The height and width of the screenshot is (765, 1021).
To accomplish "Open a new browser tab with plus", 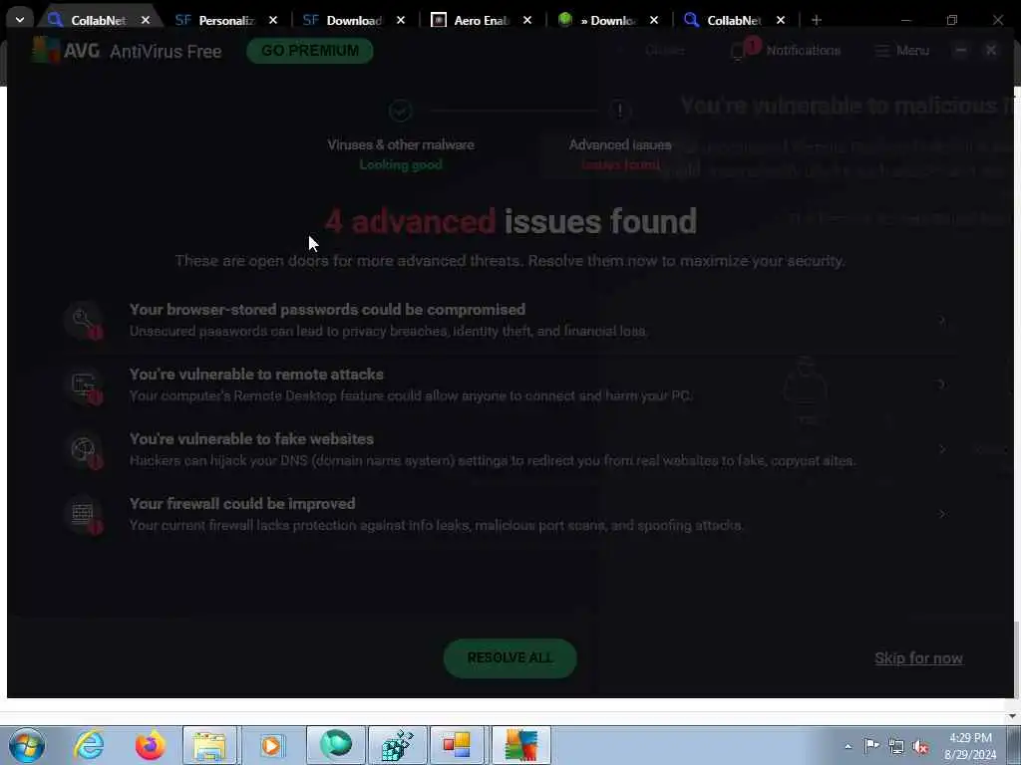I will tap(817, 20).
